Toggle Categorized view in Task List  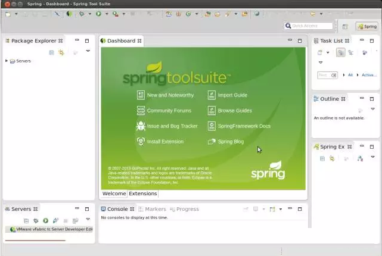click(x=341, y=52)
